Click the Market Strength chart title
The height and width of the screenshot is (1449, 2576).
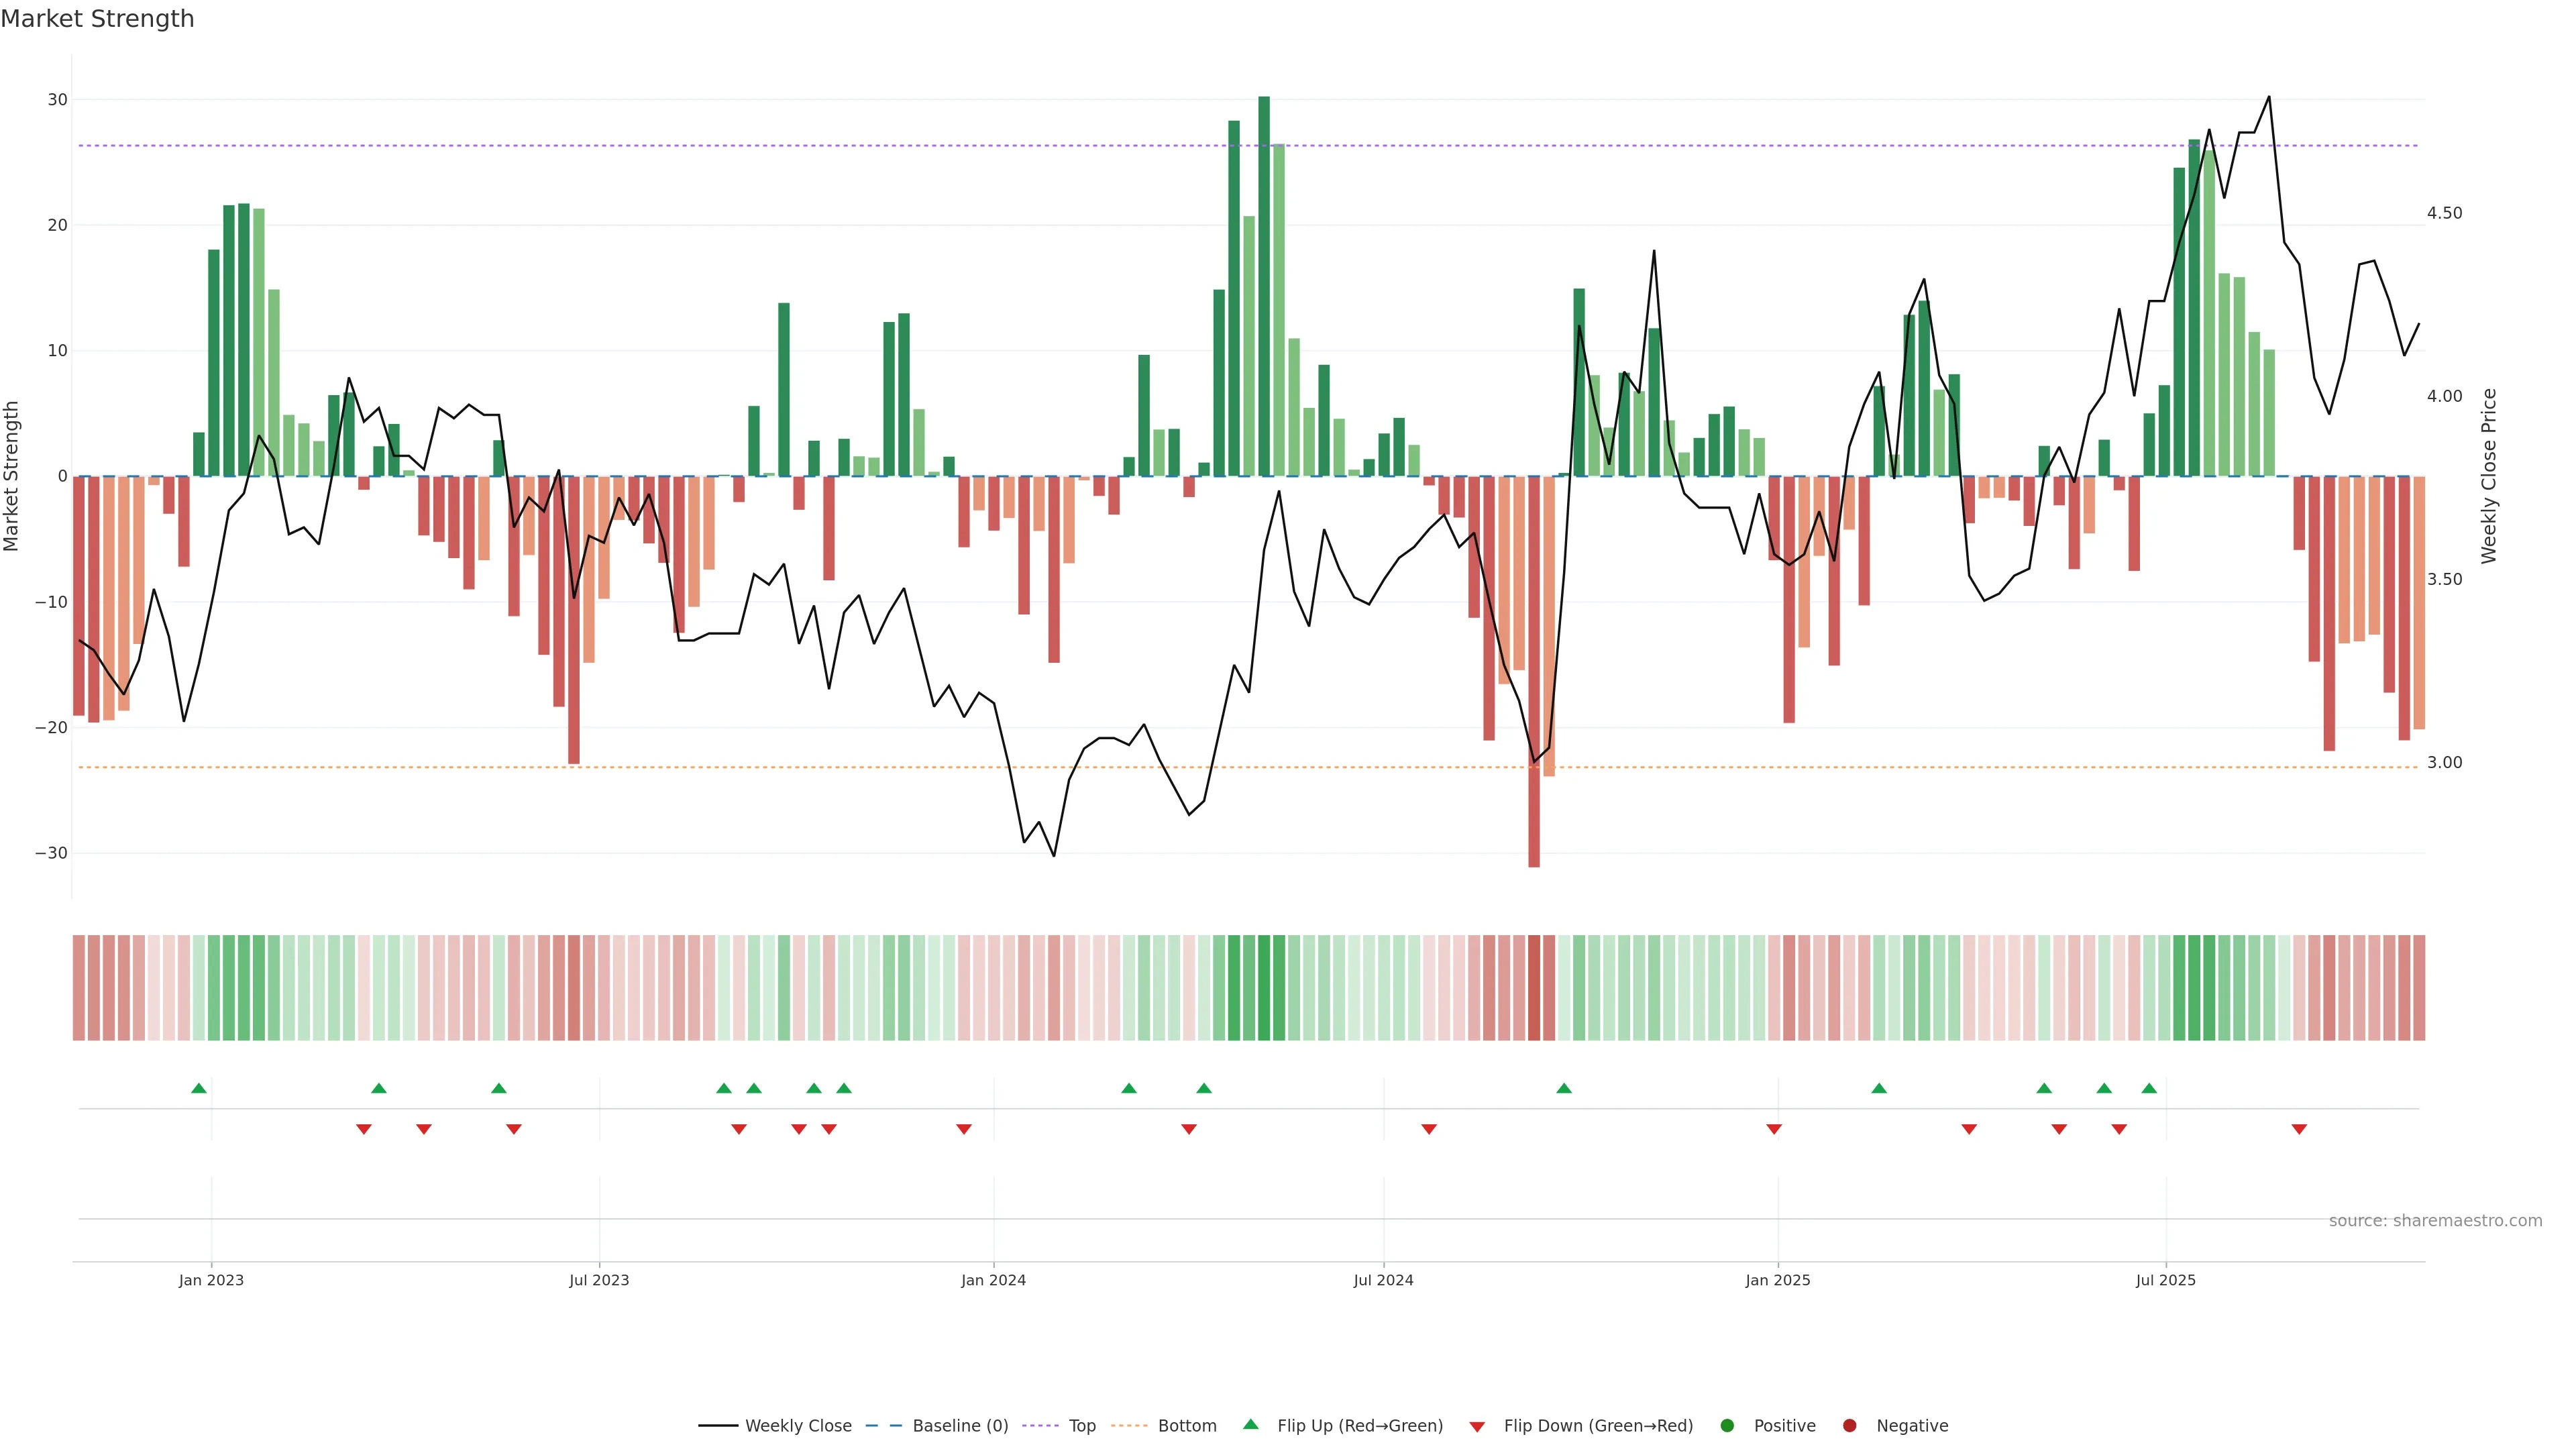click(x=97, y=19)
